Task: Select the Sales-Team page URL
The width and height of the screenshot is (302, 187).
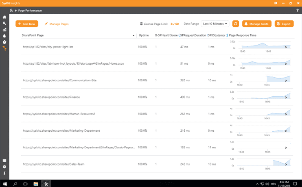Action: pos(54,164)
